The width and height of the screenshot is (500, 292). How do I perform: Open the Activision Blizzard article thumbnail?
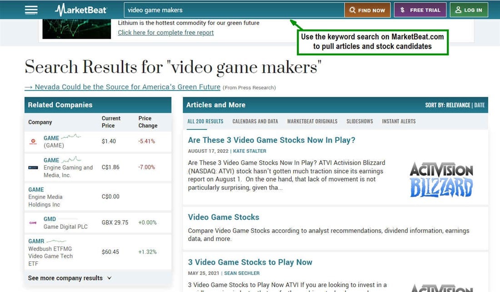point(441,180)
